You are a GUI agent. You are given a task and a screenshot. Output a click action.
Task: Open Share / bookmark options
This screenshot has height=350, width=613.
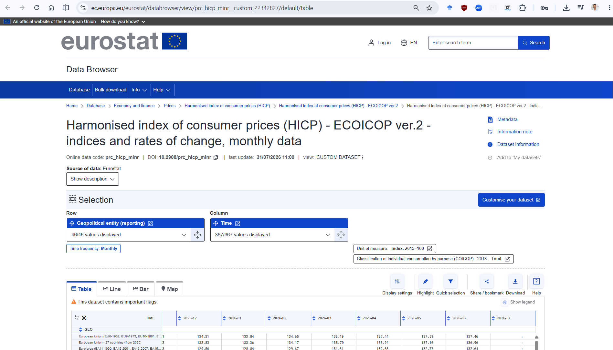pyautogui.click(x=487, y=282)
